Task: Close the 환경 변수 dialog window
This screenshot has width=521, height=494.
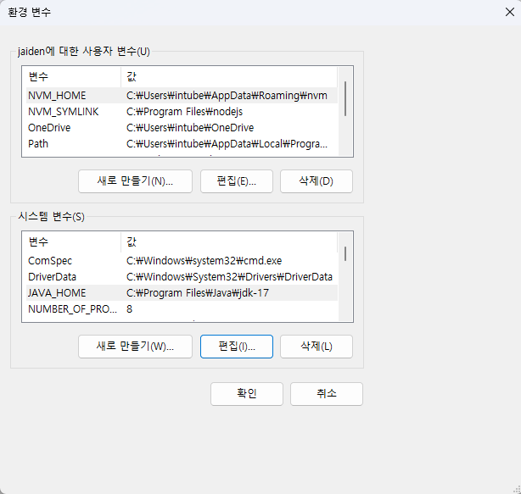Action: (509, 12)
